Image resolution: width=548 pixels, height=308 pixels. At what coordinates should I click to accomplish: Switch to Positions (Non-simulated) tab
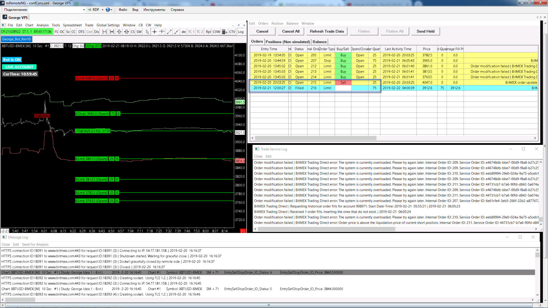tap(287, 42)
